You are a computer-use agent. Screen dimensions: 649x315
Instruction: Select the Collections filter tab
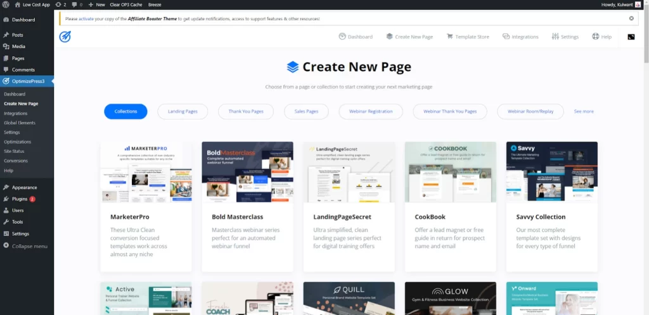[x=125, y=111]
